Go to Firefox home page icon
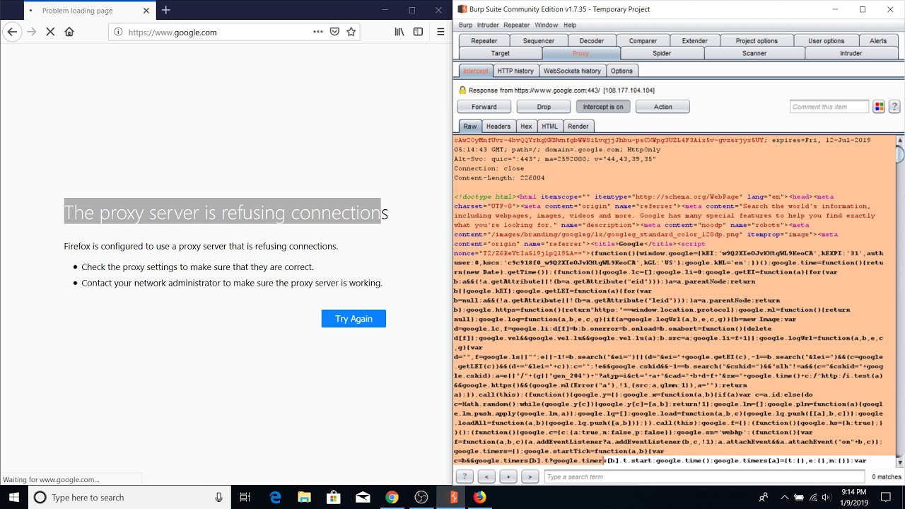The image size is (905, 509). 69,32
